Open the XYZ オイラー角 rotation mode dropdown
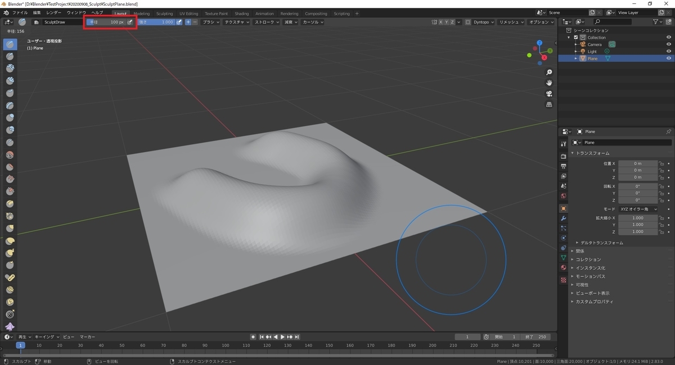 coord(638,209)
